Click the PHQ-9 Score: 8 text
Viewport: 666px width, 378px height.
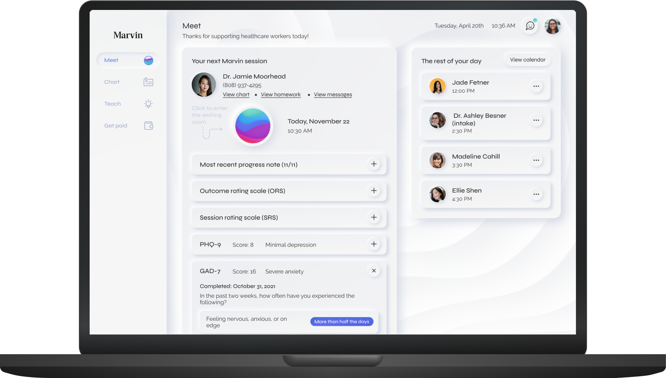[243, 245]
